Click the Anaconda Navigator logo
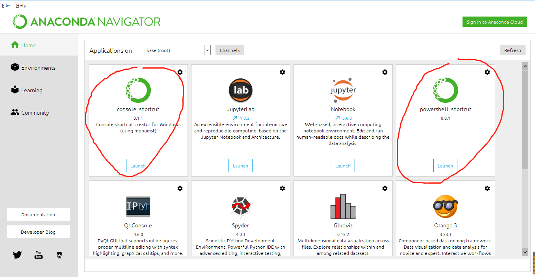Image resolution: width=535 pixels, height=277 pixels. [86, 21]
